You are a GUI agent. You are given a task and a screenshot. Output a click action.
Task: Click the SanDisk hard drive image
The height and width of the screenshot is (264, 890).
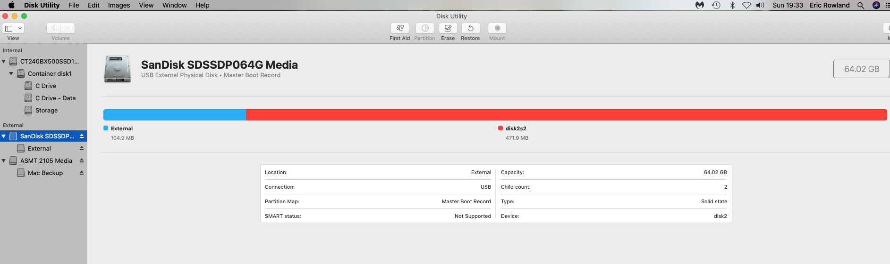click(118, 69)
